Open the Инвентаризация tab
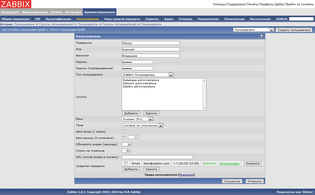 coord(35,12)
